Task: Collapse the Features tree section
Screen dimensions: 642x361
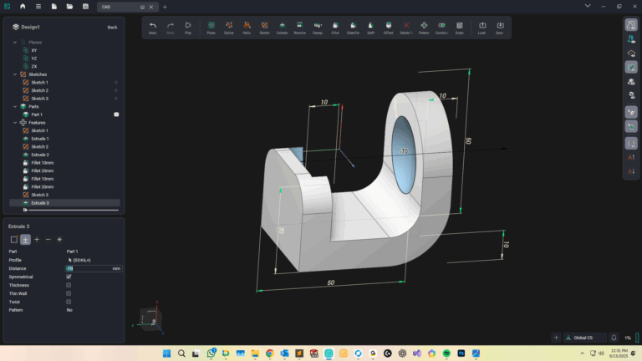Action: click(15, 123)
